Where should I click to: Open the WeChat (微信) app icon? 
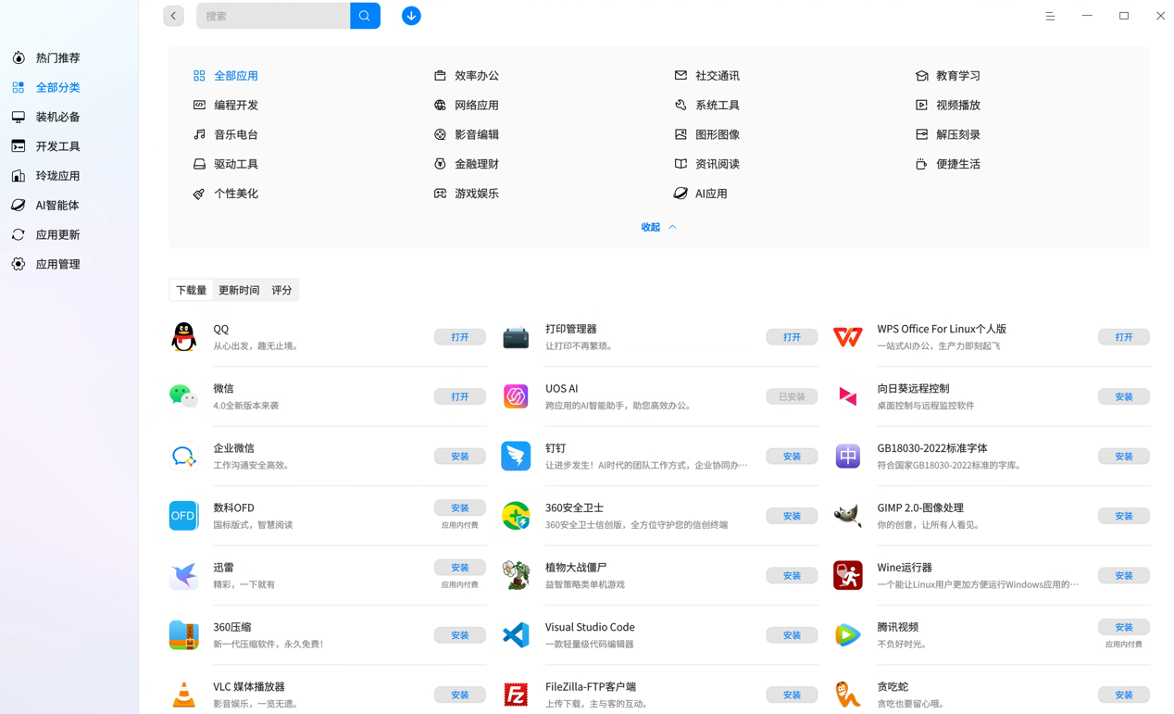pyautogui.click(x=183, y=396)
